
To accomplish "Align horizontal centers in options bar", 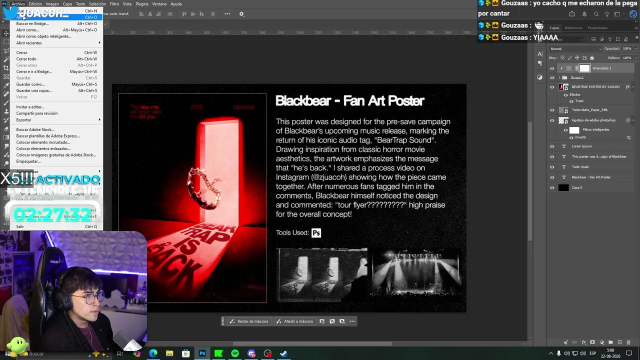I will [x=150, y=14].
